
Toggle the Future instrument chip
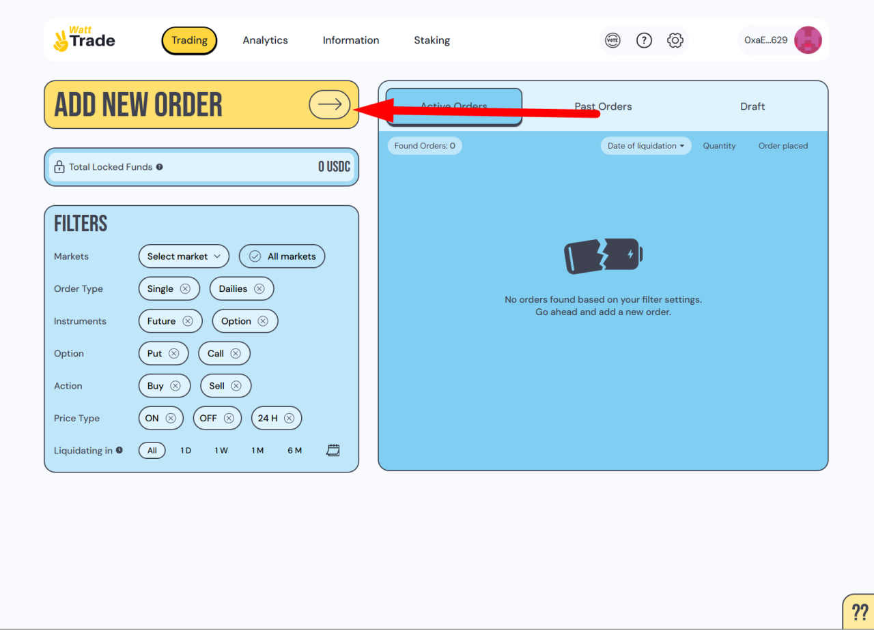click(170, 321)
